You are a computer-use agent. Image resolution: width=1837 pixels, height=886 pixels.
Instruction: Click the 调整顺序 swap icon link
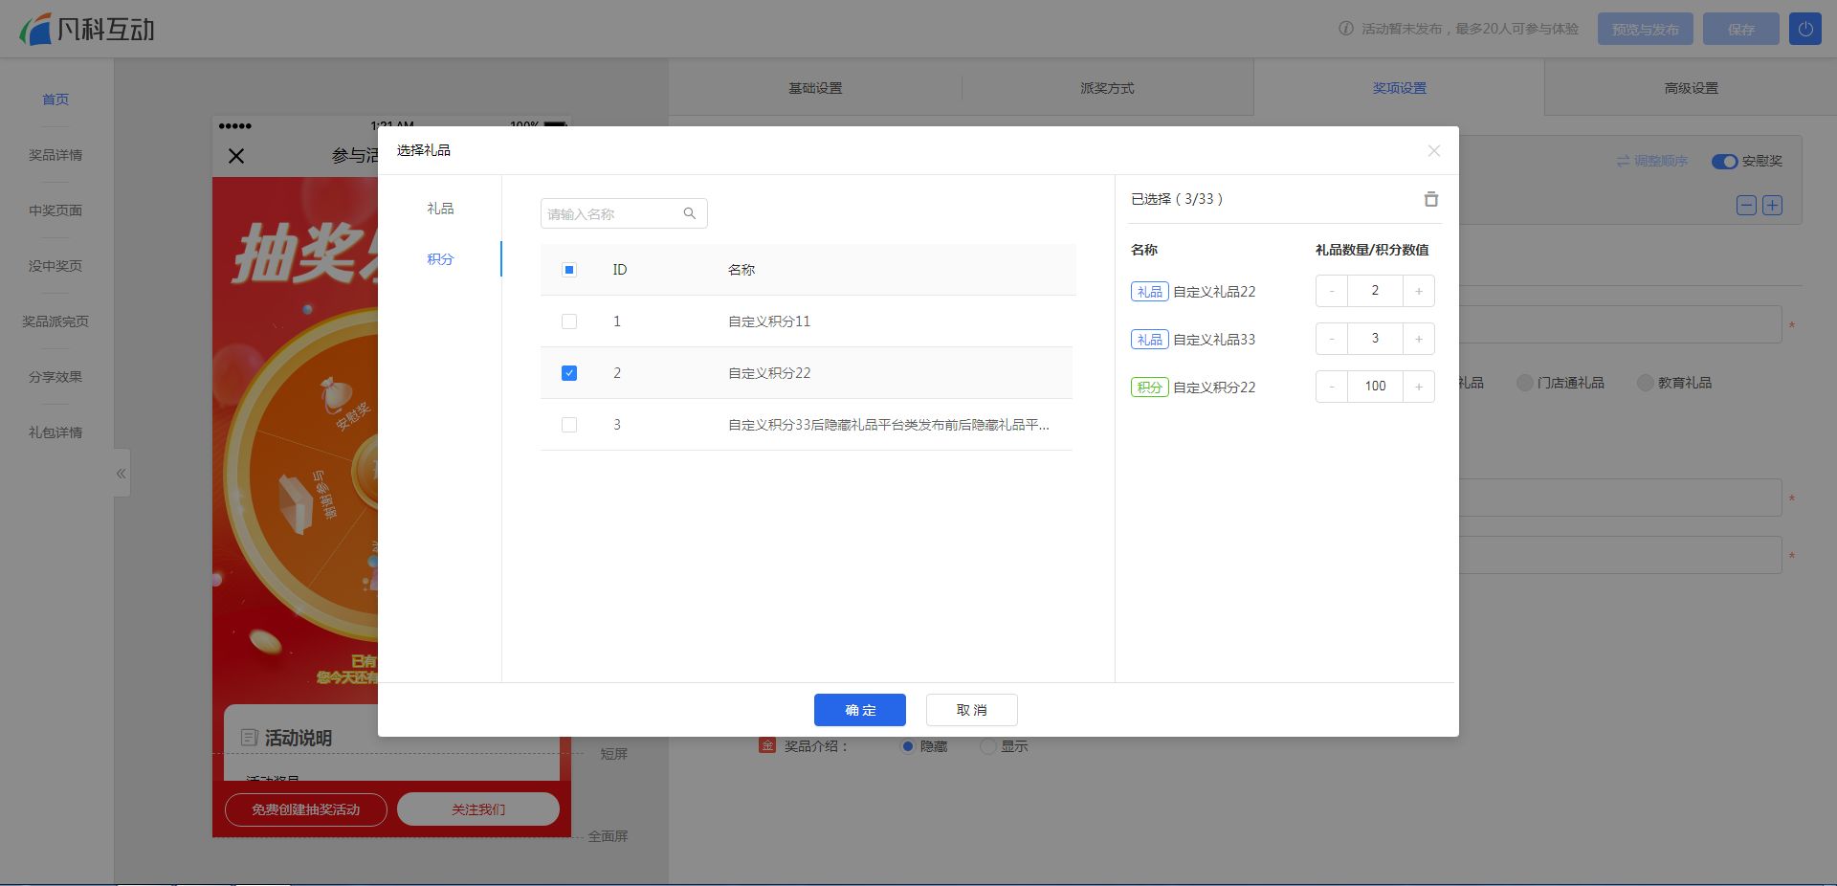pos(1651,161)
